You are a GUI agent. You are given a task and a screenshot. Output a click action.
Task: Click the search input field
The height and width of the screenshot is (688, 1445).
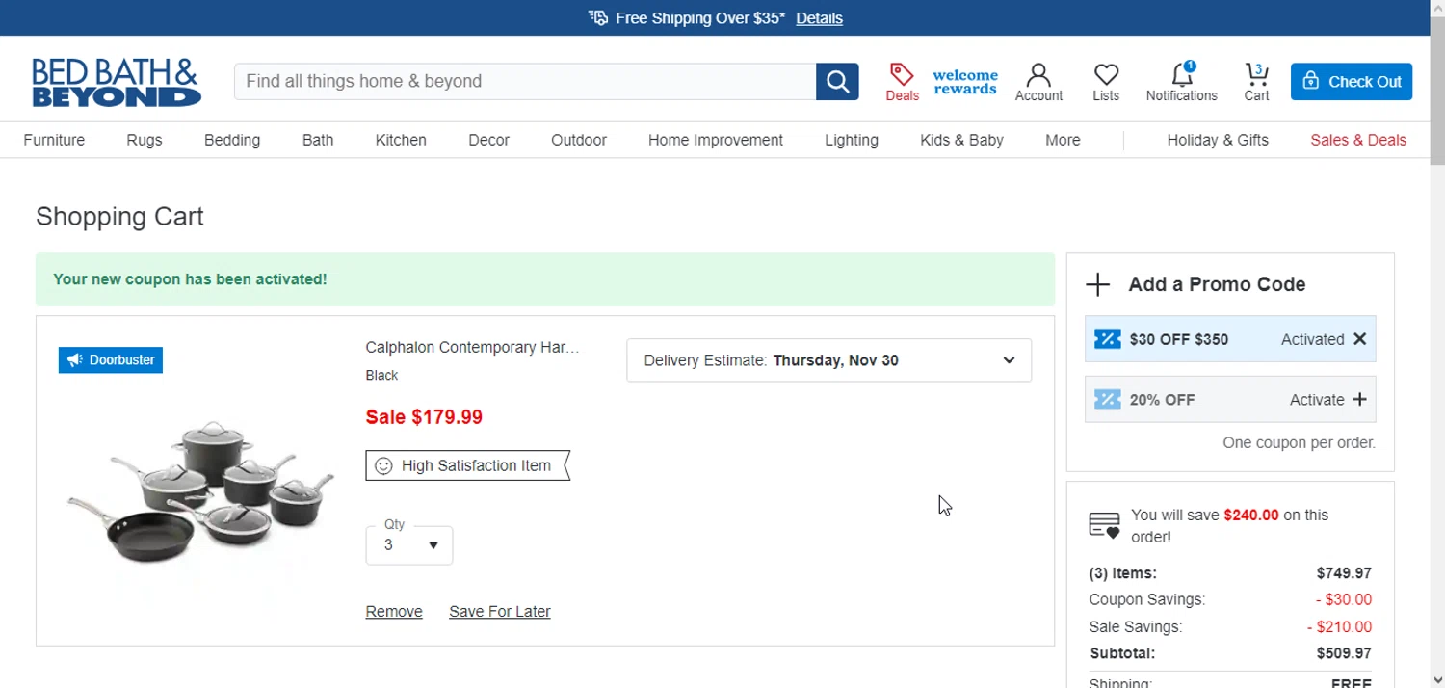pyautogui.click(x=525, y=82)
